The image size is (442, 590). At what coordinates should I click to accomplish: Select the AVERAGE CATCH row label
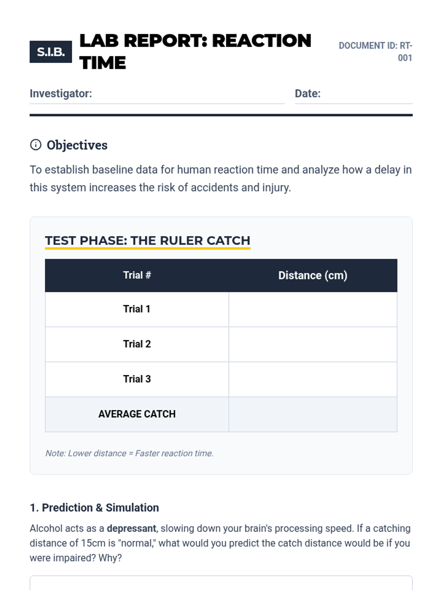point(137,414)
